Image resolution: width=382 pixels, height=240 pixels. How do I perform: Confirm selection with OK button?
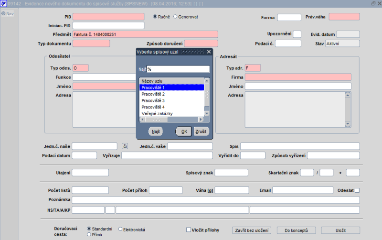point(184,131)
